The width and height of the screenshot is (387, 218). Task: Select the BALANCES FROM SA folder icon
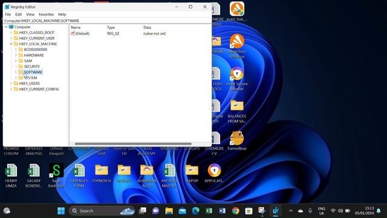pos(237,111)
